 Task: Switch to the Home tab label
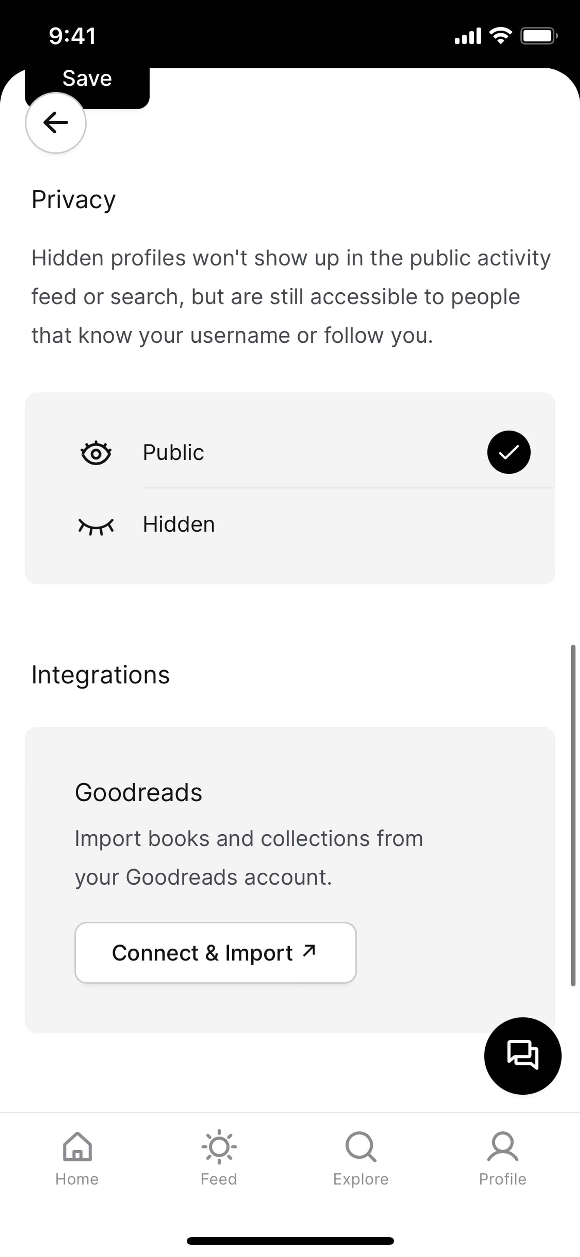click(77, 1179)
